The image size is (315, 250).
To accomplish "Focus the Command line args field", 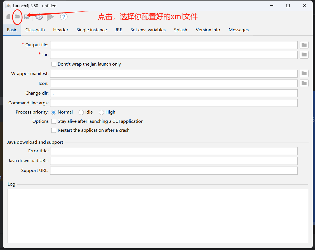I will 174,103.
